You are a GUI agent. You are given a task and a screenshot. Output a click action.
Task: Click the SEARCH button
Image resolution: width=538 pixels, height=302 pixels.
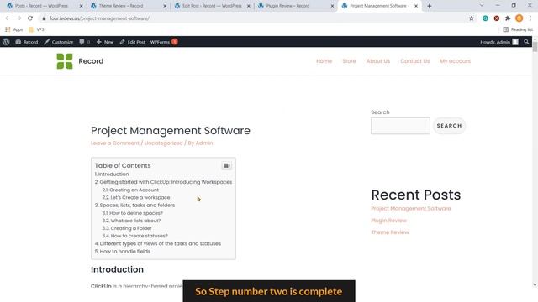(449, 126)
